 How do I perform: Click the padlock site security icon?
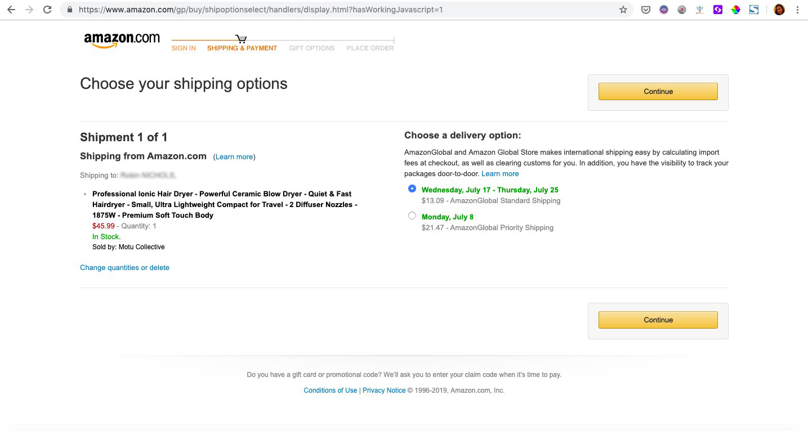(x=70, y=10)
